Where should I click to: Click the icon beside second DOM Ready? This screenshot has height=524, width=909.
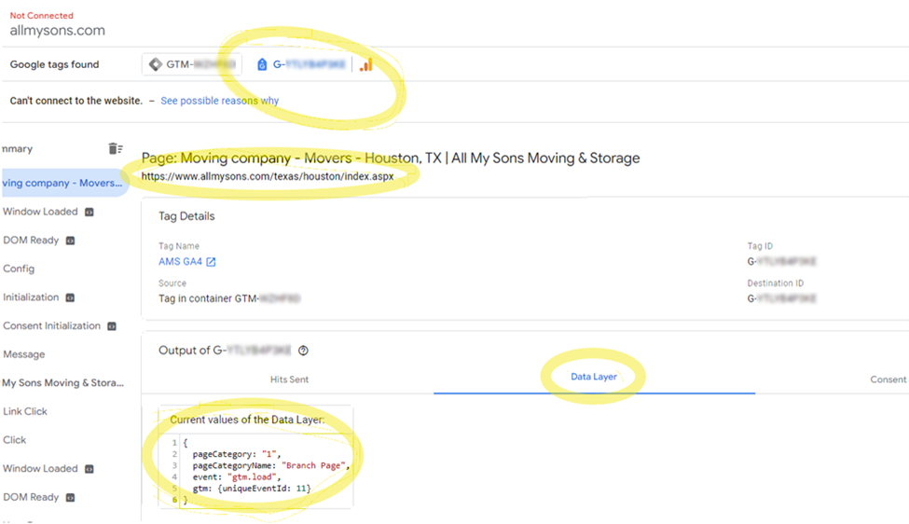click(x=70, y=497)
